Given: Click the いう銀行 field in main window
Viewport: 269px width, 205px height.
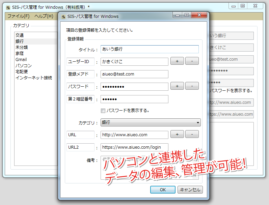Looking at the screenshot, I should pyautogui.click(x=232, y=36).
